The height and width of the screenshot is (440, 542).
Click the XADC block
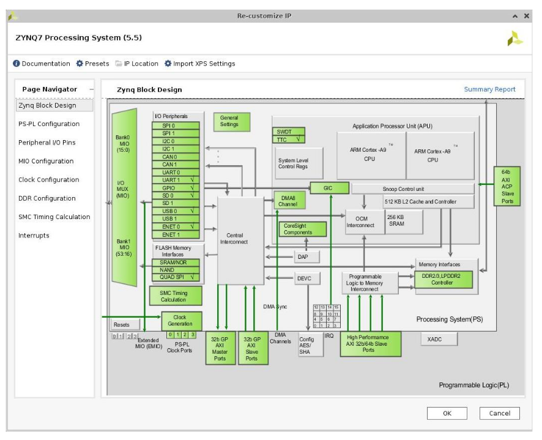tap(439, 340)
